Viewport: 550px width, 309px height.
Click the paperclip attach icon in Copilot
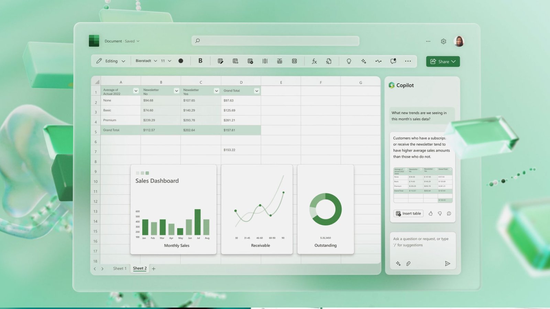click(408, 264)
